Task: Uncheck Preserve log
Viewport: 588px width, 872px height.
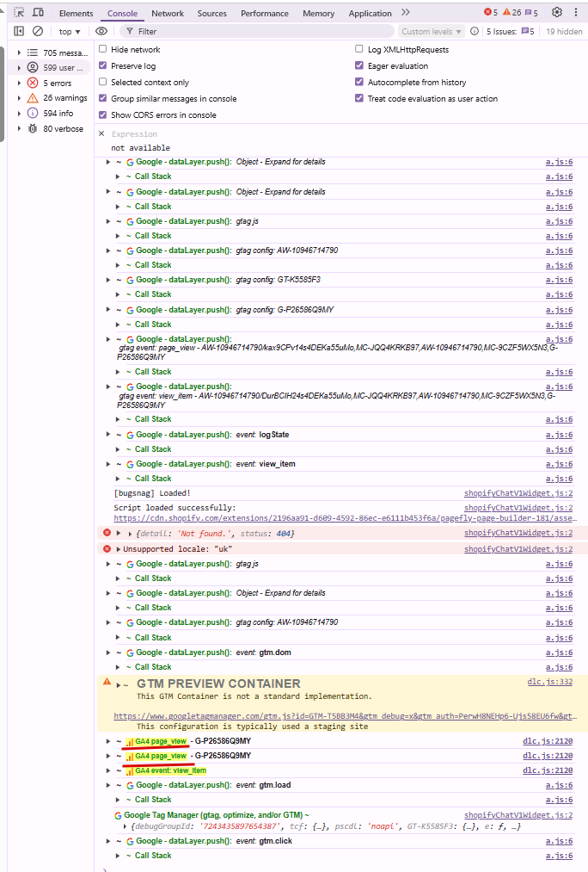Action: tap(102, 65)
